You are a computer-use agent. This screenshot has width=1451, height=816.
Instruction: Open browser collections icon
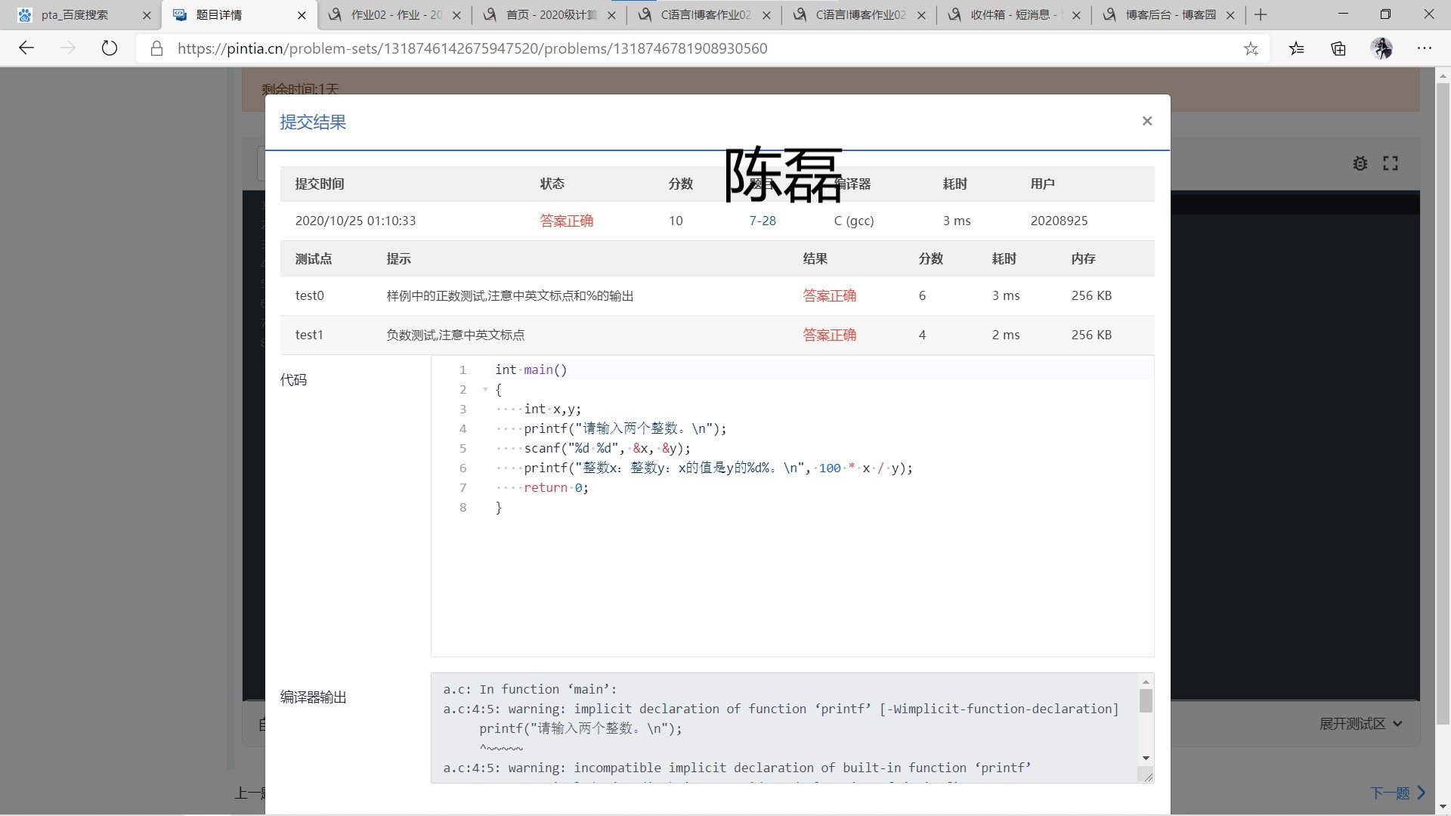tap(1338, 48)
